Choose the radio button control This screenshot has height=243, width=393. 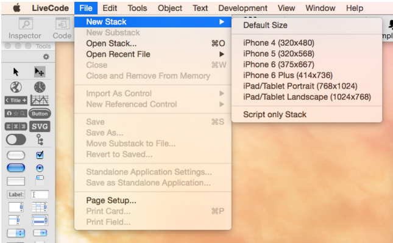(40, 168)
